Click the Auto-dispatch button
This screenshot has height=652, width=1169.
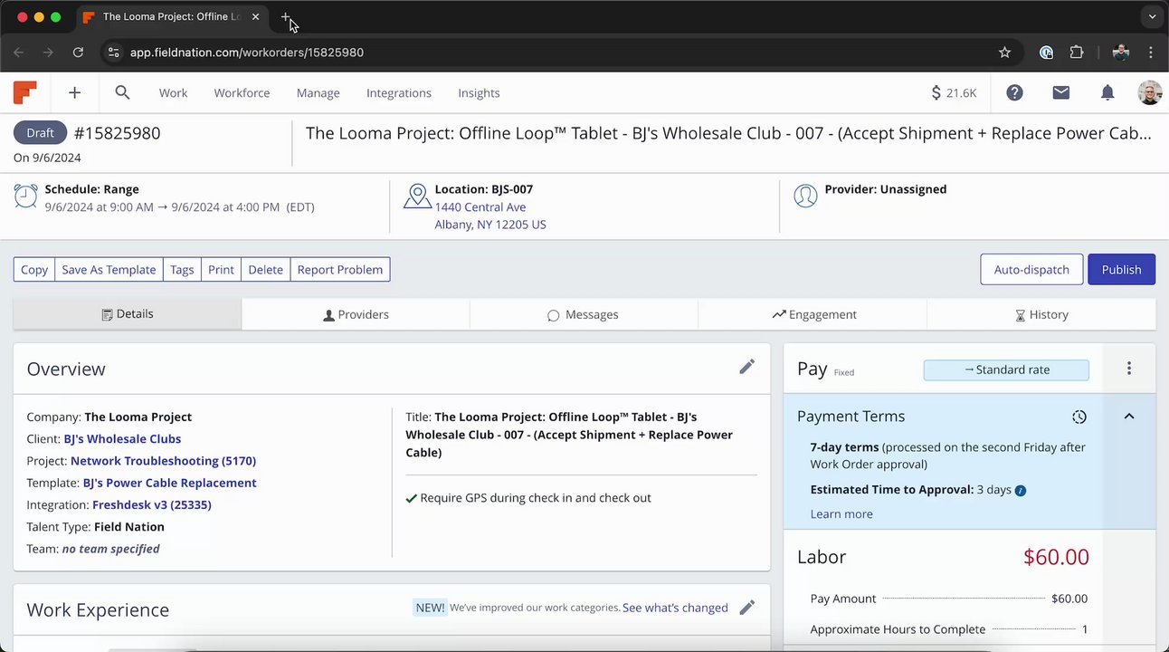tap(1031, 269)
